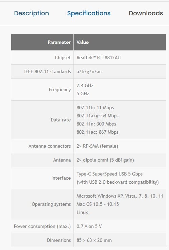169x250 pixels.
Task: Click the Data rate parameter label
Action: [x=61, y=120]
